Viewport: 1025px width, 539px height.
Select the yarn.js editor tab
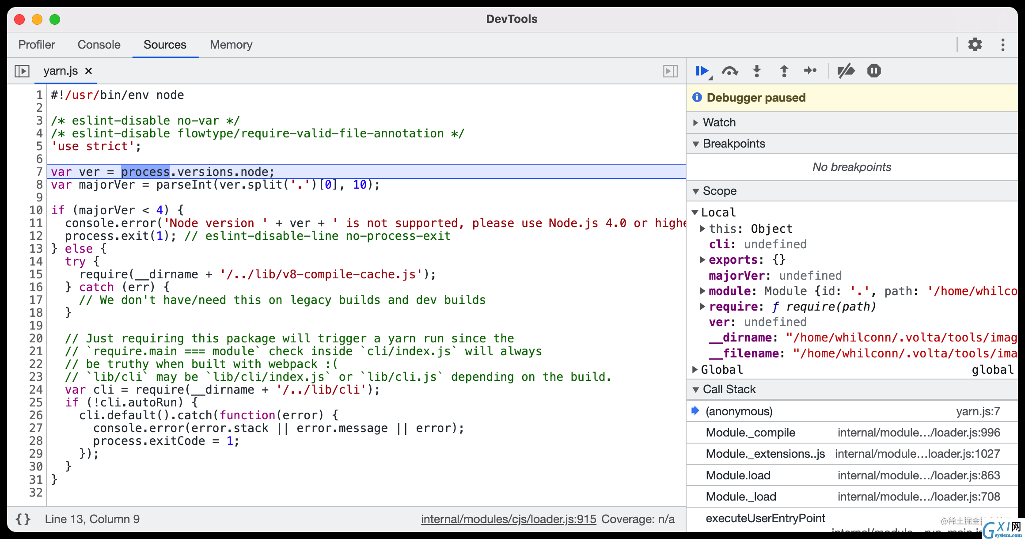click(61, 71)
